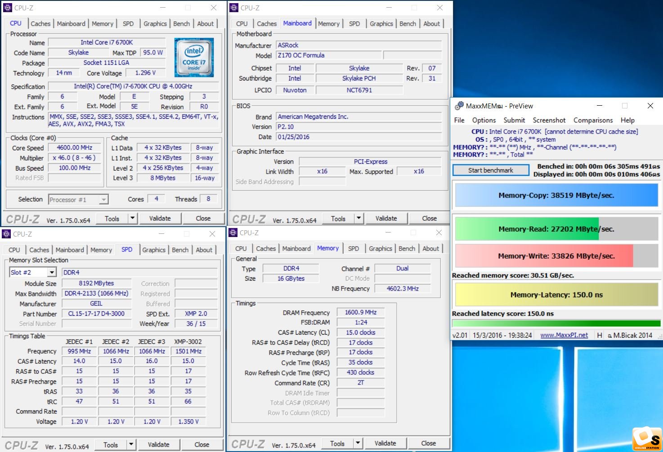Click the Core Voltage 1.296 V value
Image resolution: width=663 pixels, height=452 pixels.
coord(145,73)
